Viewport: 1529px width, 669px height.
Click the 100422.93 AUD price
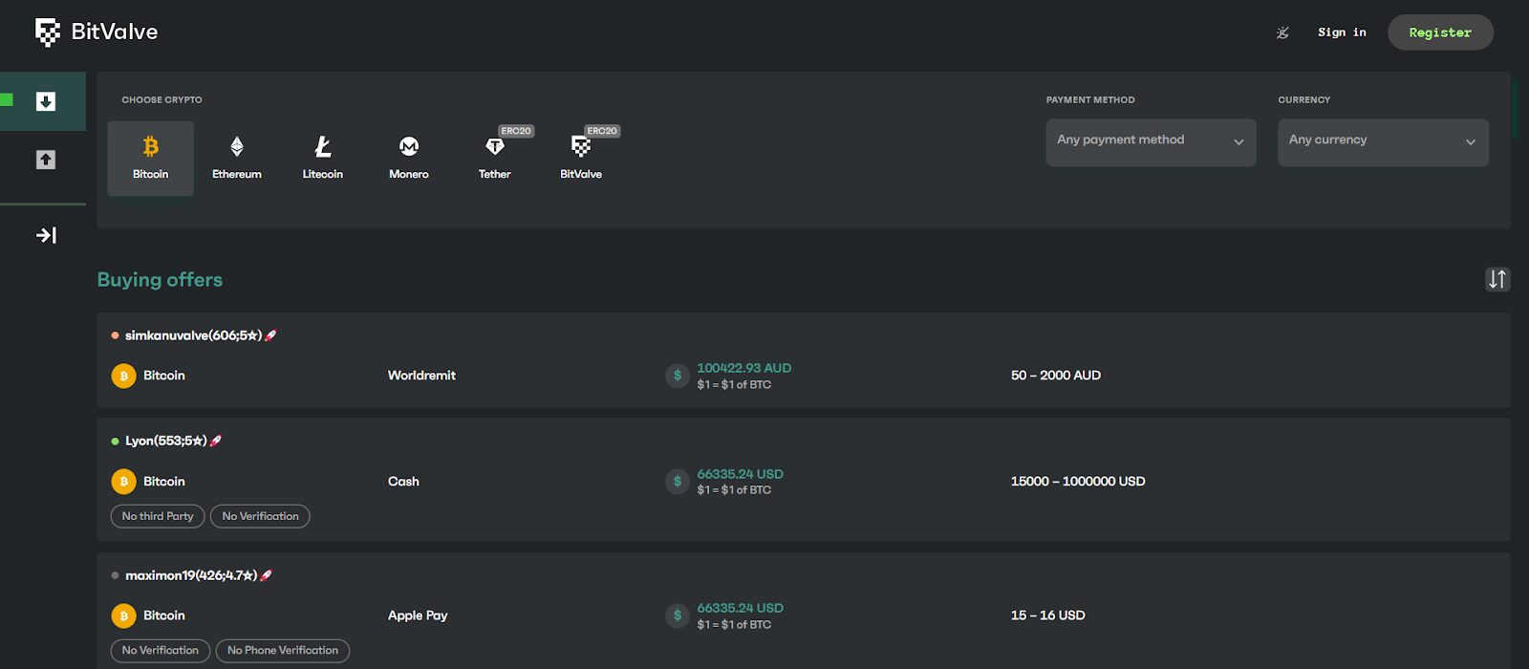click(744, 368)
